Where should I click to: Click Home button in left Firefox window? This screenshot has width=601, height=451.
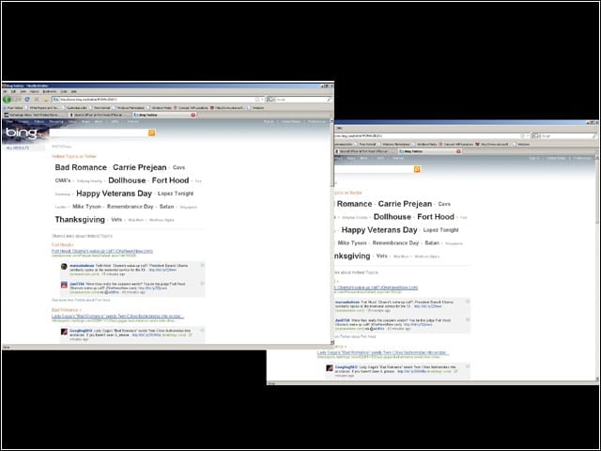pos(46,100)
